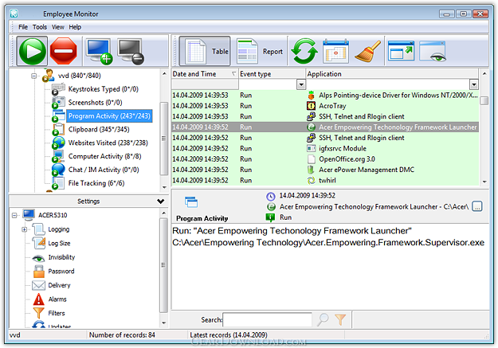Select Websites Visited (238*/238)

(108, 143)
